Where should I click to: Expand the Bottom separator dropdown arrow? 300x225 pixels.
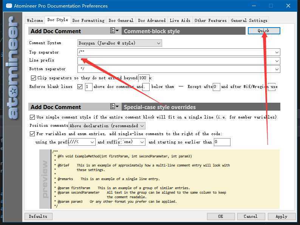pyautogui.click(x=277, y=69)
